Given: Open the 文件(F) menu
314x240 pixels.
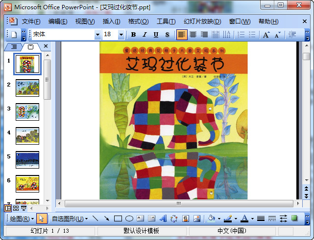Looking at the screenshot, I should click(31, 21).
